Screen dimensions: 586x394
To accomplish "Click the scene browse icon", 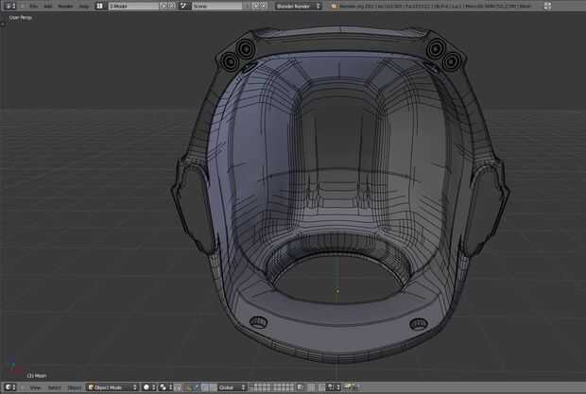I will (183, 6).
